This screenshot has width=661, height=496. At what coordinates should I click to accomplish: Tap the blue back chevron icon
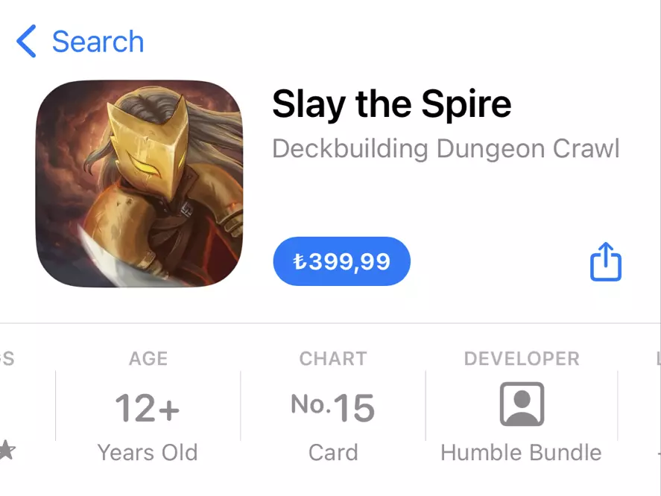tap(26, 41)
